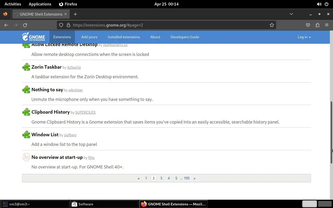Open the Allow Locked Remote Desktop extension
The width and height of the screenshot is (333, 208).
pyautogui.click(x=65, y=45)
